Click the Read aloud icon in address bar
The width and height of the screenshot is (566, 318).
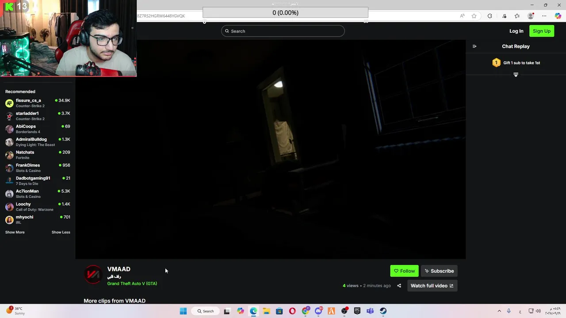462,16
